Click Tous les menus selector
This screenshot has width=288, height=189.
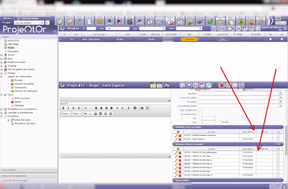[x=32, y=18]
